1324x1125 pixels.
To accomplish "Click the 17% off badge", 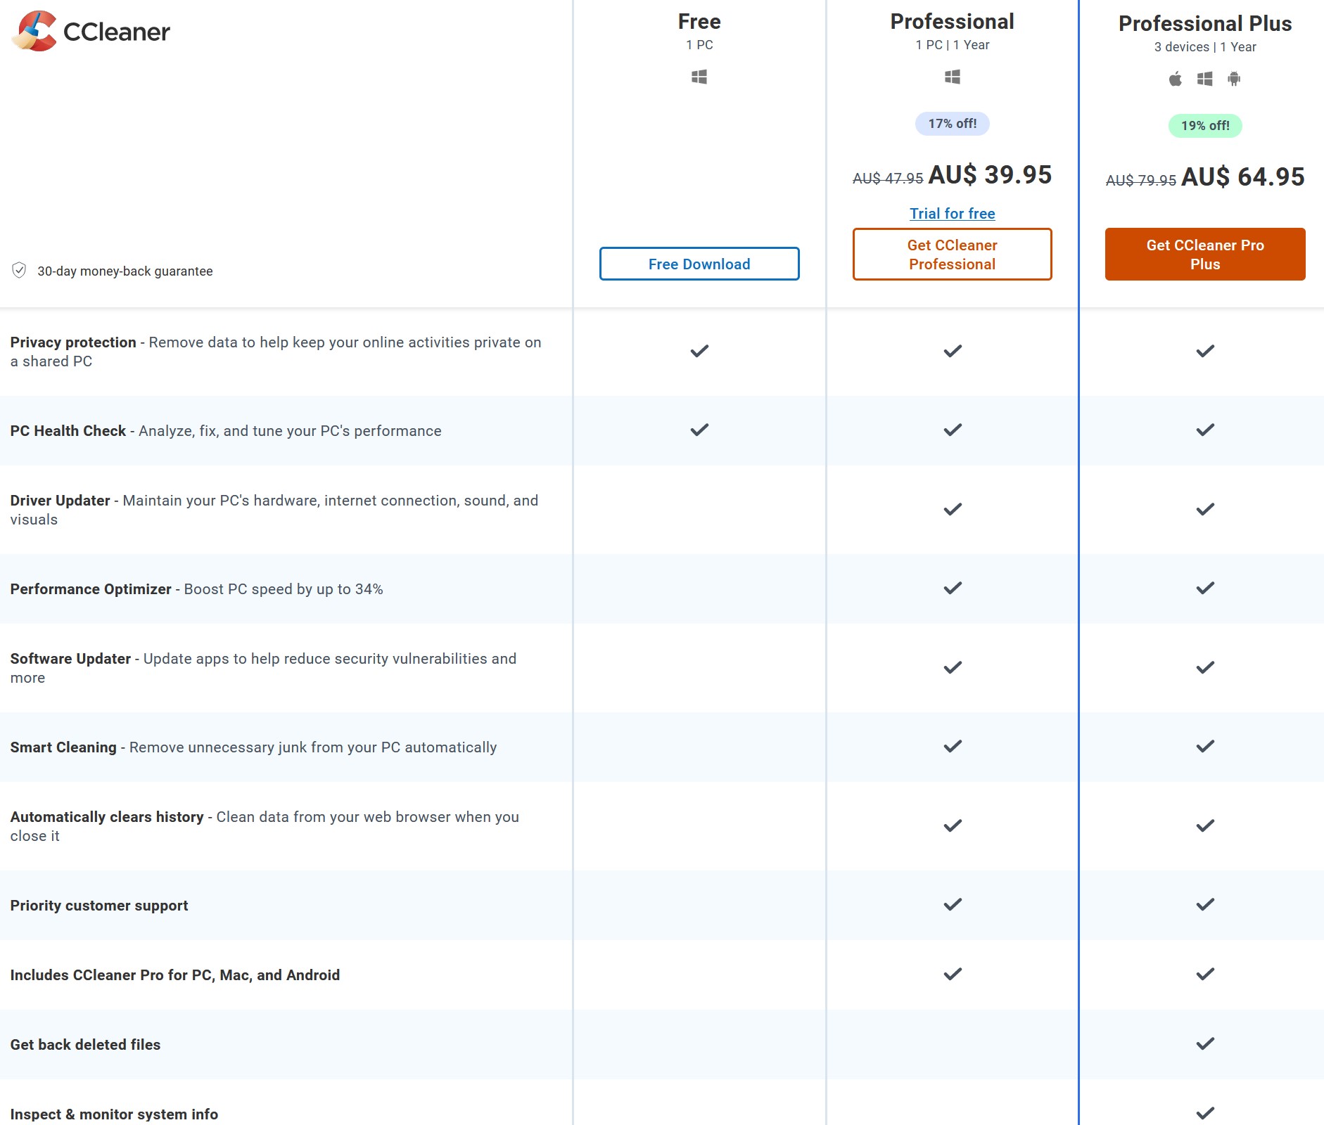I will click(x=952, y=124).
